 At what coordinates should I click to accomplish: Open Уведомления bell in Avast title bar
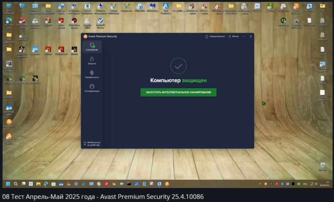(x=215, y=36)
